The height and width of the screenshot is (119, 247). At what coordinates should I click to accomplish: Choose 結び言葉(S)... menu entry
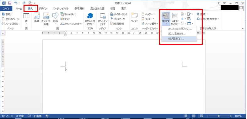point(179,39)
